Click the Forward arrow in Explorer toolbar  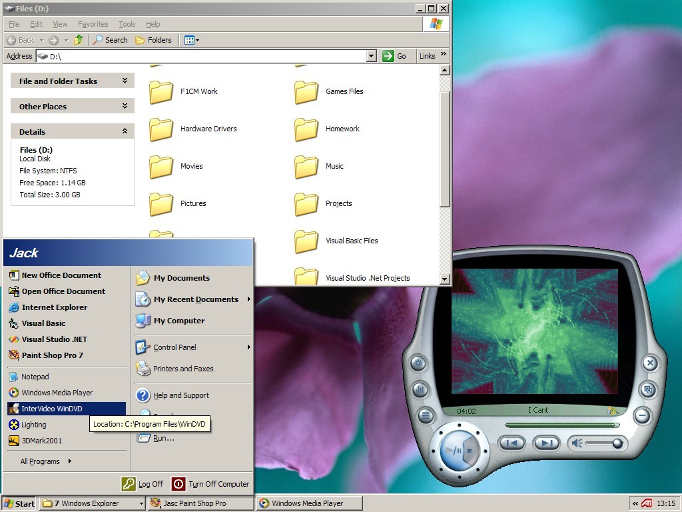tap(53, 40)
